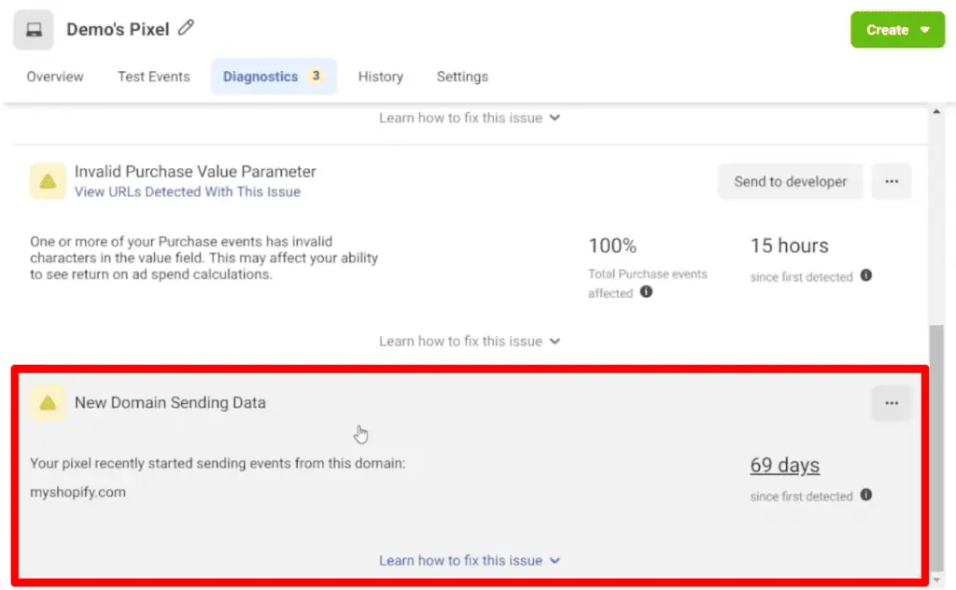This screenshot has width=956, height=590.
Task: Expand Learn how to fix this issue for purchase values
Action: (x=470, y=341)
